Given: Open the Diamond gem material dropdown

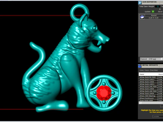Looking at the screenshot, I should 151,59.
